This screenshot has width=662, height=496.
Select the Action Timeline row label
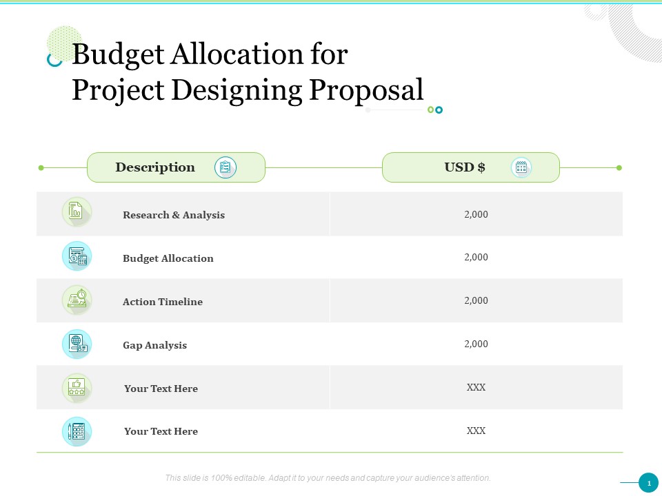point(163,302)
